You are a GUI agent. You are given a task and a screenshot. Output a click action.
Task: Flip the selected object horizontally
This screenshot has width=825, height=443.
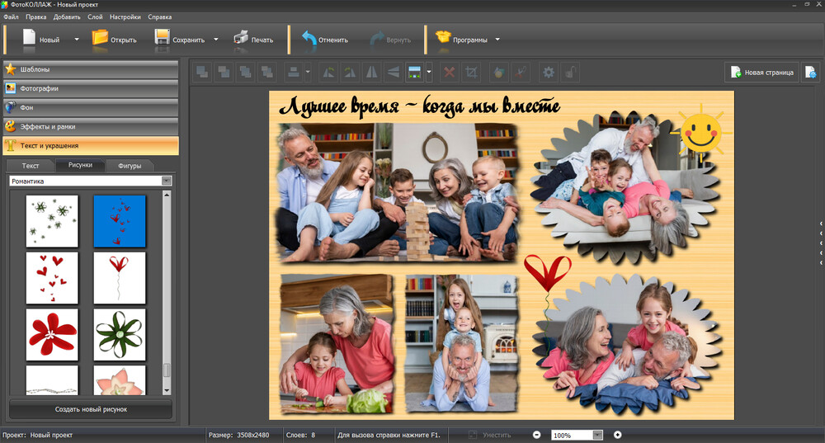click(371, 72)
